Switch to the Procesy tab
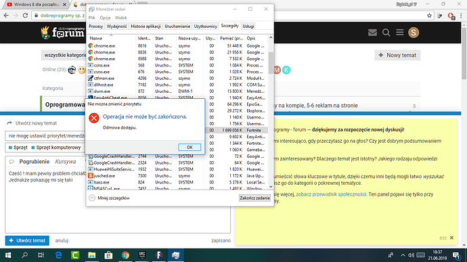467x262 pixels. [95, 26]
